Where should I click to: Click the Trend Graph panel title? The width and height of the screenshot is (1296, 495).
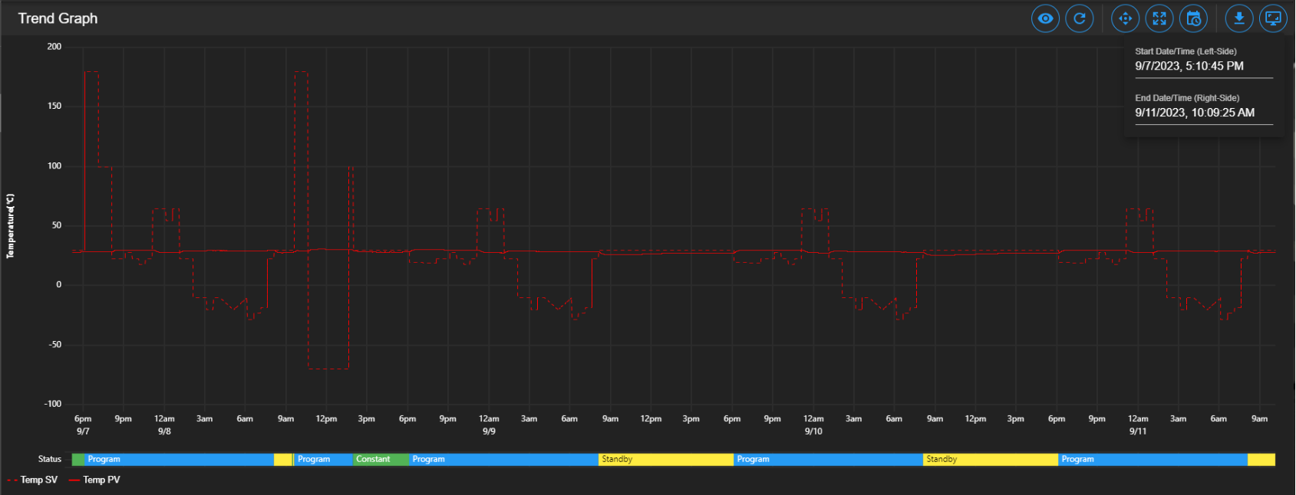coord(58,18)
